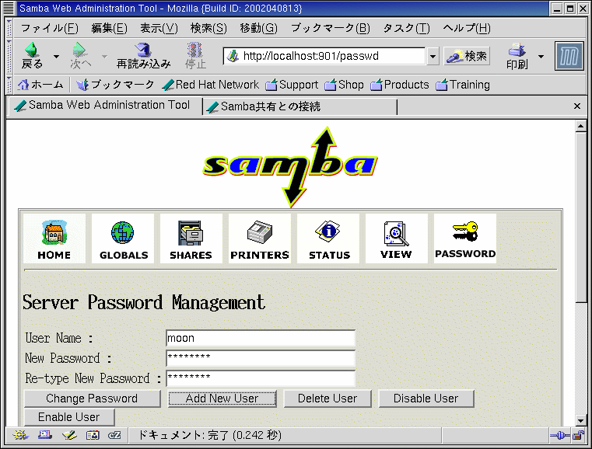This screenshot has width=592, height=449.
Task: Click the Delete User button
Action: 328,399
